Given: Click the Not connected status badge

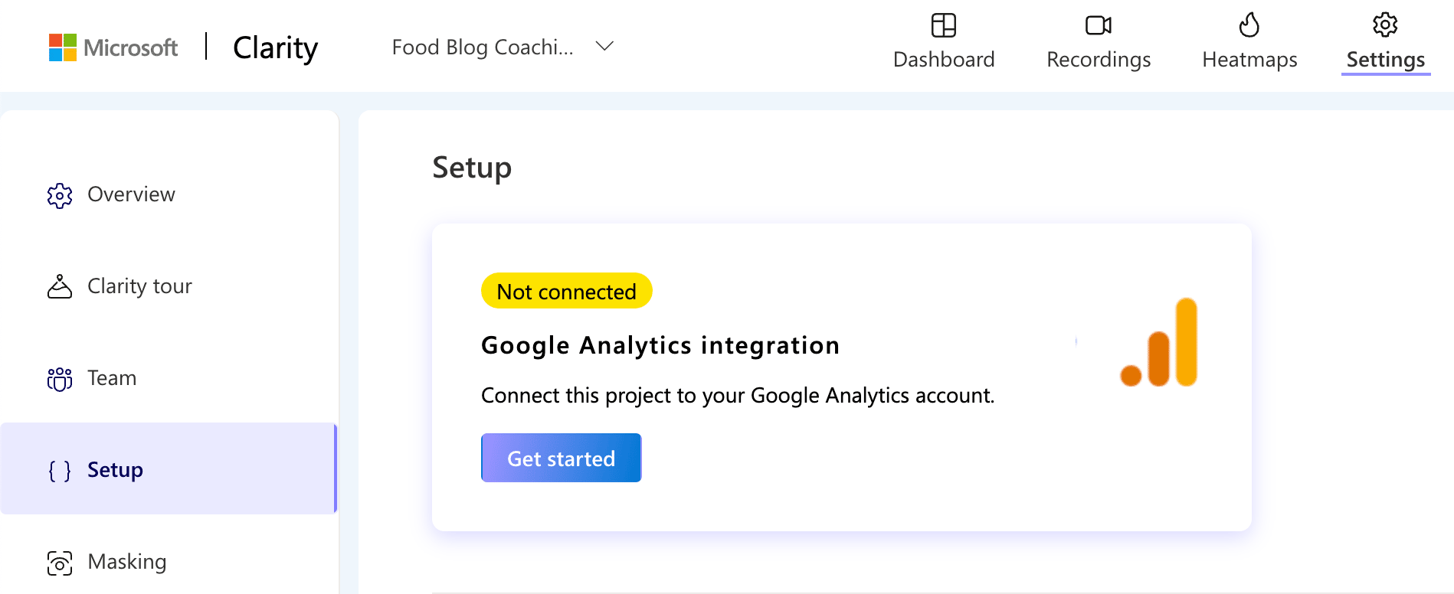Looking at the screenshot, I should 567,291.
